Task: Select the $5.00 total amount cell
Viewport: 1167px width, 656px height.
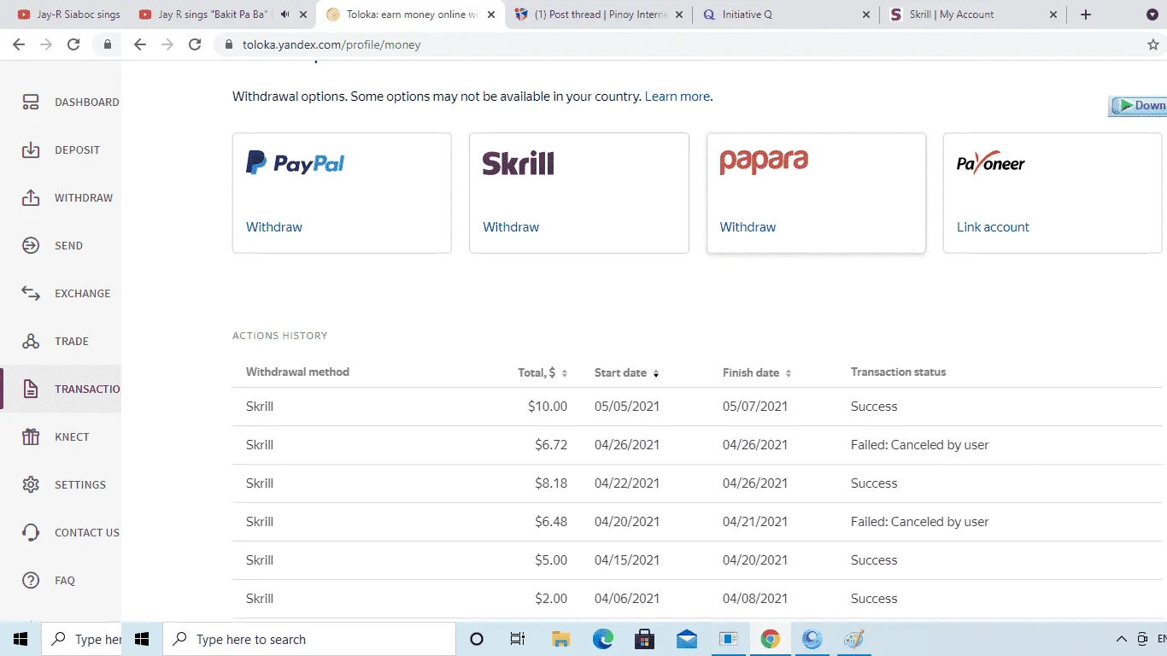Action: point(551,560)
